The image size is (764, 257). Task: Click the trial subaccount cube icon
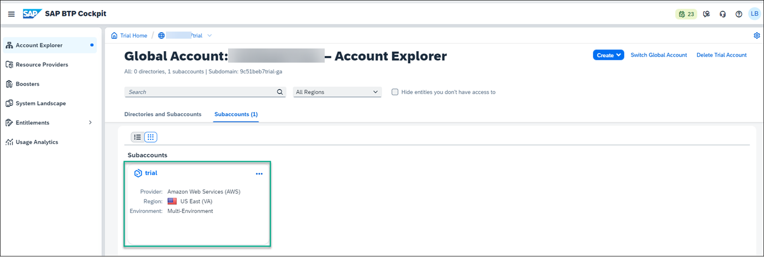point(138,173)
